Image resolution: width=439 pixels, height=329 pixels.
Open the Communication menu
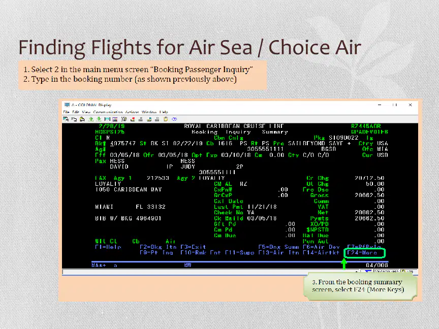(108, 112)
